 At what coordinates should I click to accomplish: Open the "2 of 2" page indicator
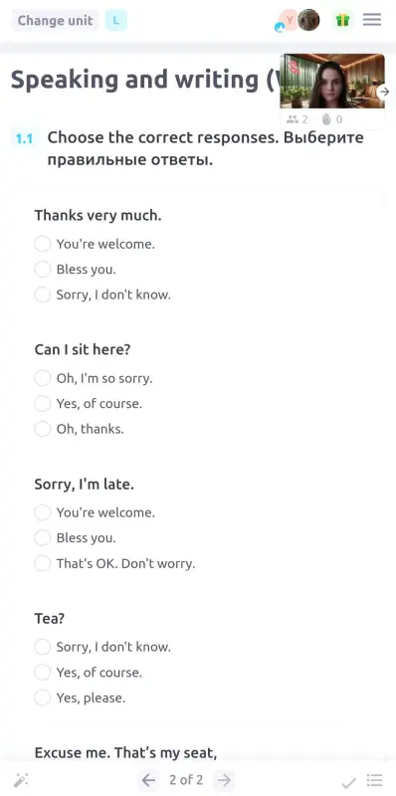[x=186, y=780]
